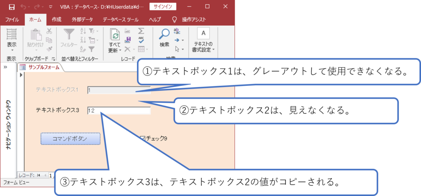Click the 表示 view icon in the ribbon
Viewport: 421px width, 196px height.
[x=12, y=34]
